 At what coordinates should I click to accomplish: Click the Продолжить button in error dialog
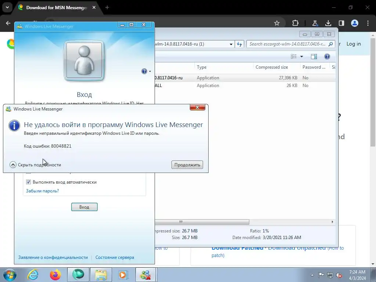point(187,165)
